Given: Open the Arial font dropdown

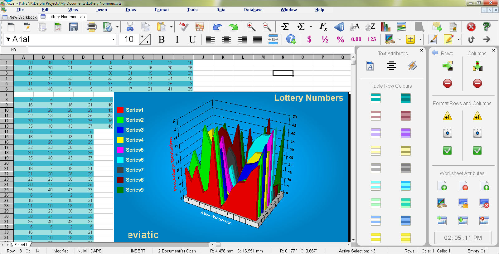Looking at the screenshot, I should tap(113, 40).
